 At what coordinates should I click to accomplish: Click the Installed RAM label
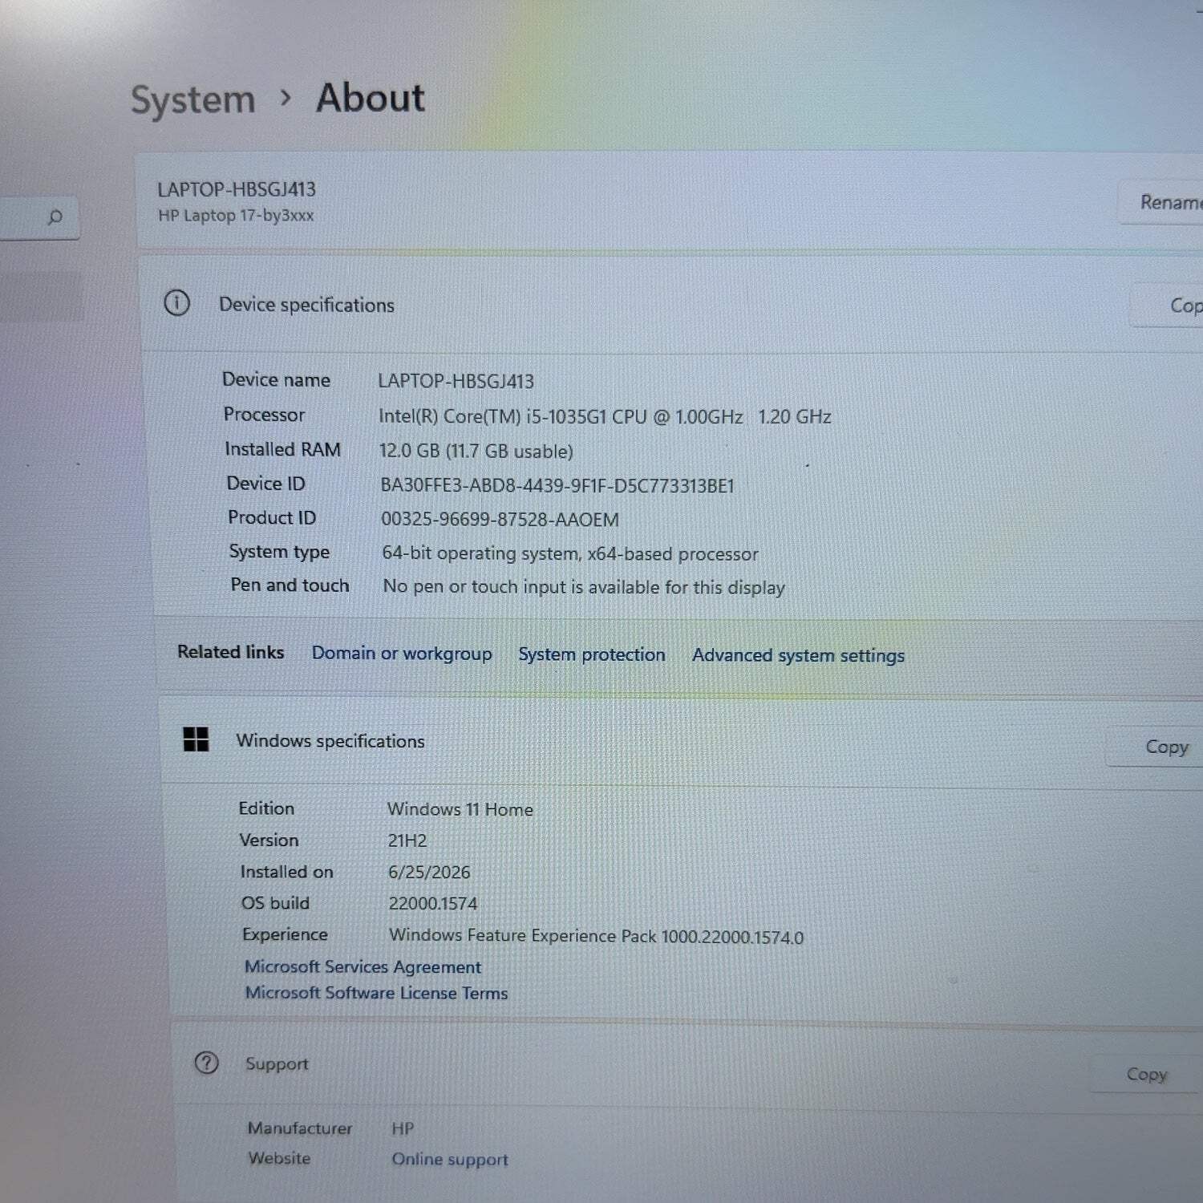282,449
